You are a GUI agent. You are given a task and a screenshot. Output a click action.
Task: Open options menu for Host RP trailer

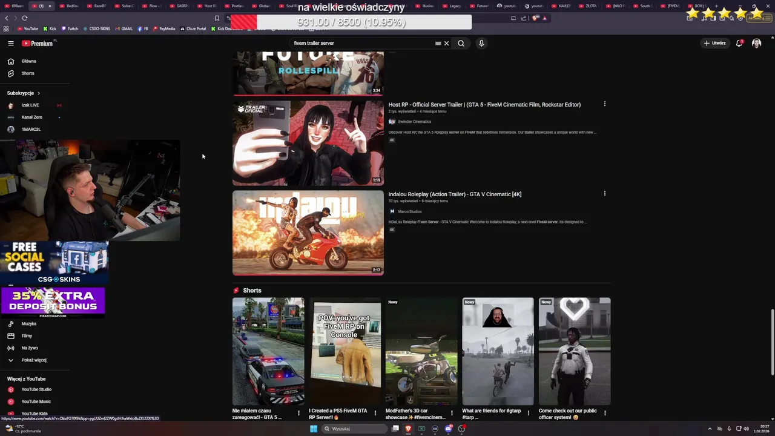tap(604, 104)
